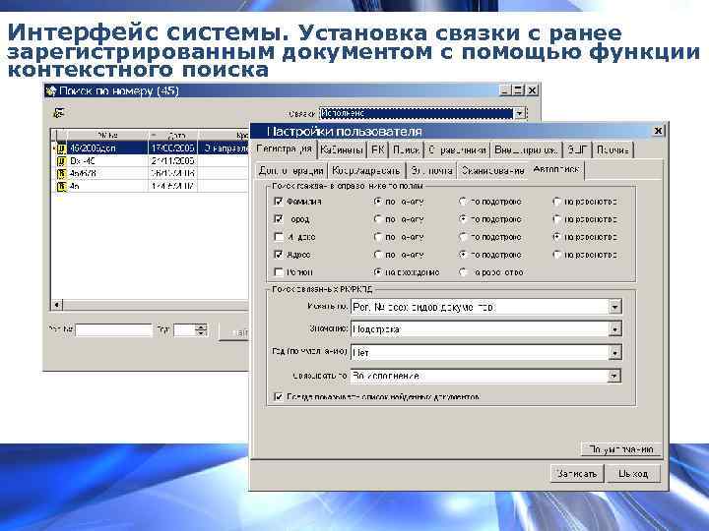Enable the Индекс checkbox
Screen dimensions: 709x531
click(x=279, y=237)
